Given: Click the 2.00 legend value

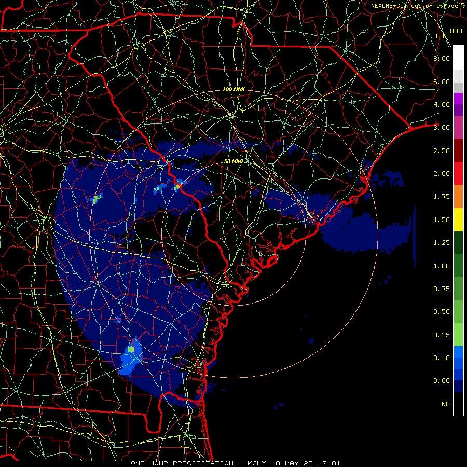Looking at the screenshot, I should (442, 174).
